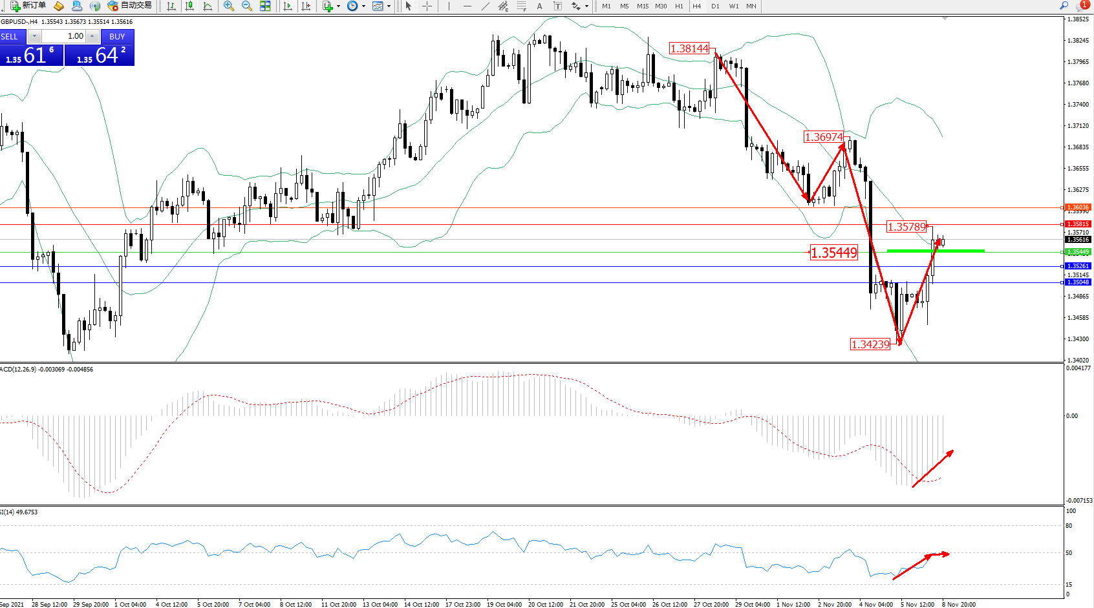Open the periodicity clock dropdown
Screen dimensions: 1094x608
363,6
